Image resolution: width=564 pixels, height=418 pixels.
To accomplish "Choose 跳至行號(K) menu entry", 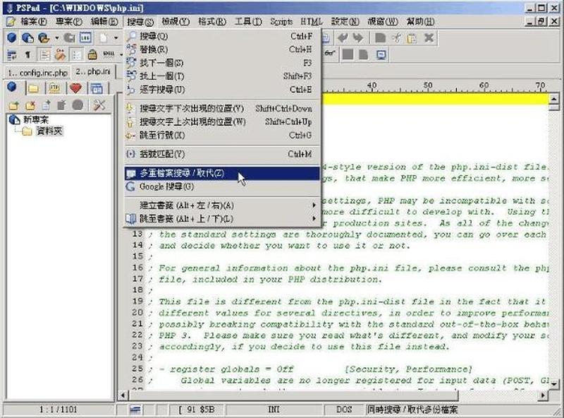I will 222,135.
